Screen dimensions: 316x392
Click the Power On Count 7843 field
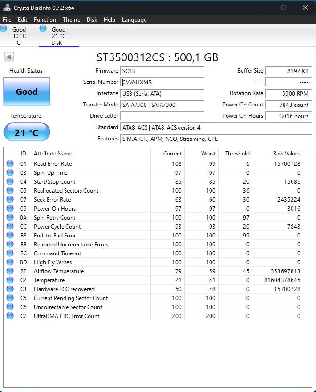[289, 105]
